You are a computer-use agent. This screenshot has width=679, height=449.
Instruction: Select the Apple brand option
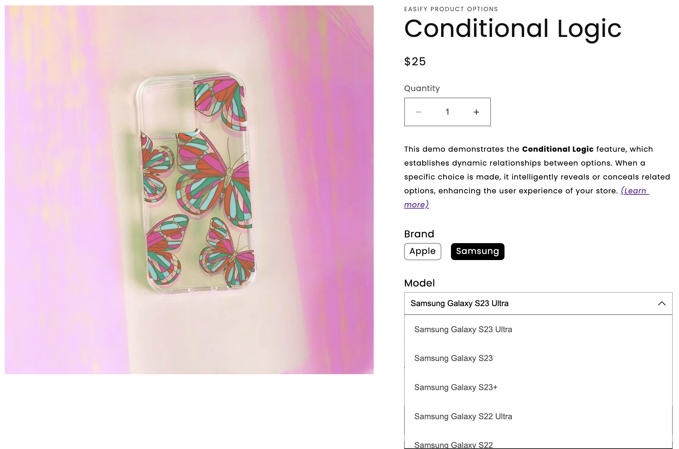click(x=422, y=251)
